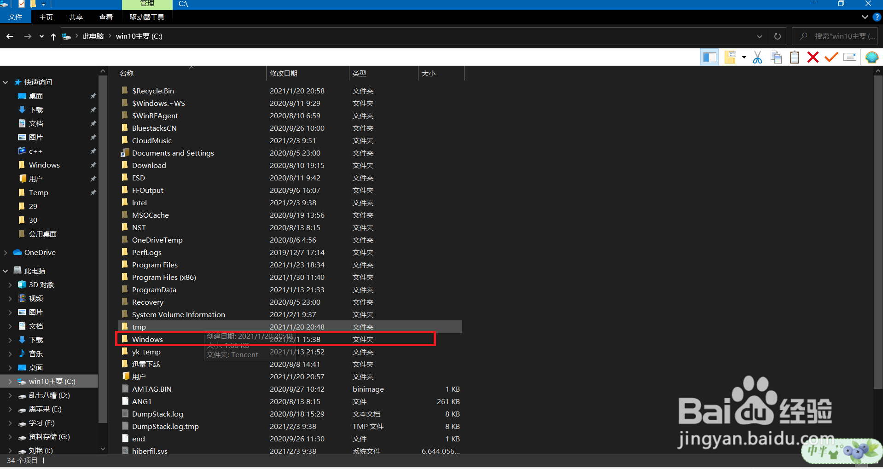The image size is (883, 469).
Task: Paste from clipboard via the clipboard icon
Action: 794,57
